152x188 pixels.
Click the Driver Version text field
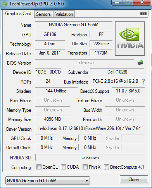(90, 128)
